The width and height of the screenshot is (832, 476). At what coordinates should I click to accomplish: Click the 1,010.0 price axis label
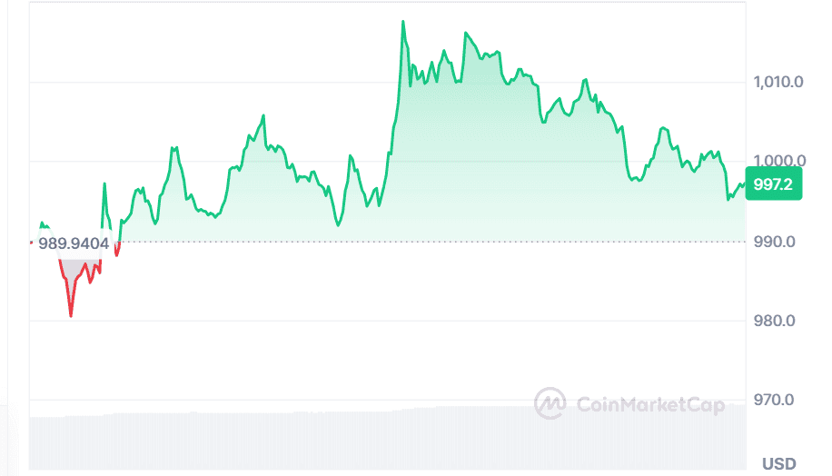click(778, 83)
